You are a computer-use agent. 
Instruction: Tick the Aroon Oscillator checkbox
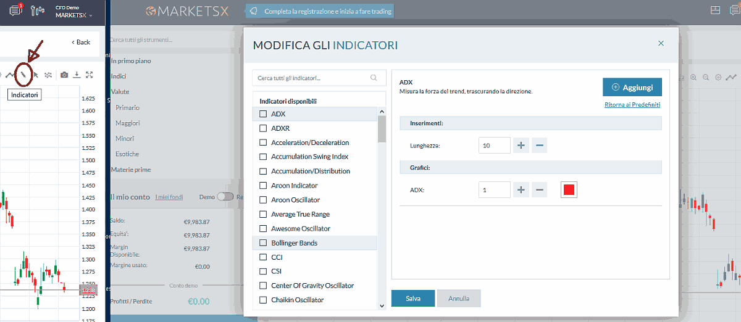(x=263, y=200)
